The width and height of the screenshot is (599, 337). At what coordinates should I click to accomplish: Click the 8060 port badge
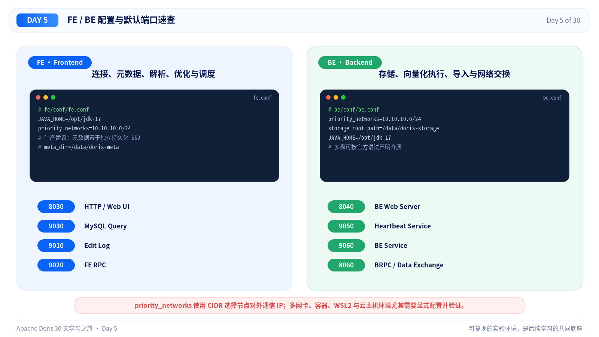346,265
